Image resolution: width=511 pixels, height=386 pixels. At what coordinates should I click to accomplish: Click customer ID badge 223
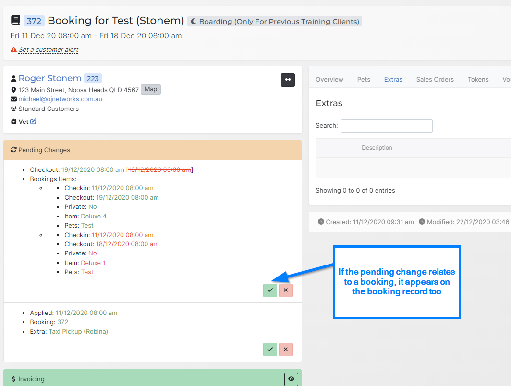coord(93,79)
